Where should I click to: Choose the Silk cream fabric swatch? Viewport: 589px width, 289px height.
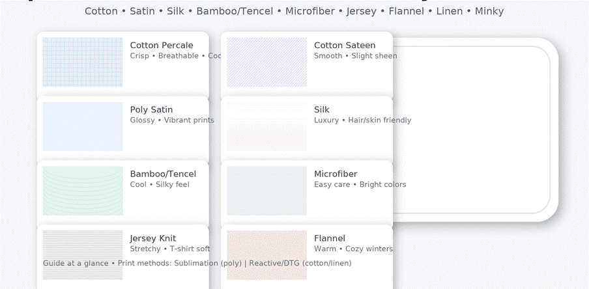click(x=266, y=126)
